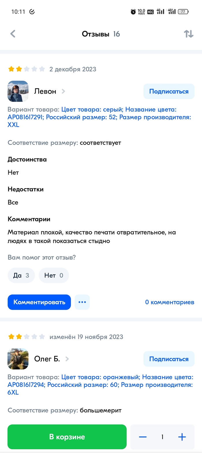The image size is (202, 453).
Task: Tap Олег Б.'s profile avatar
Action: tap(18, 359)
